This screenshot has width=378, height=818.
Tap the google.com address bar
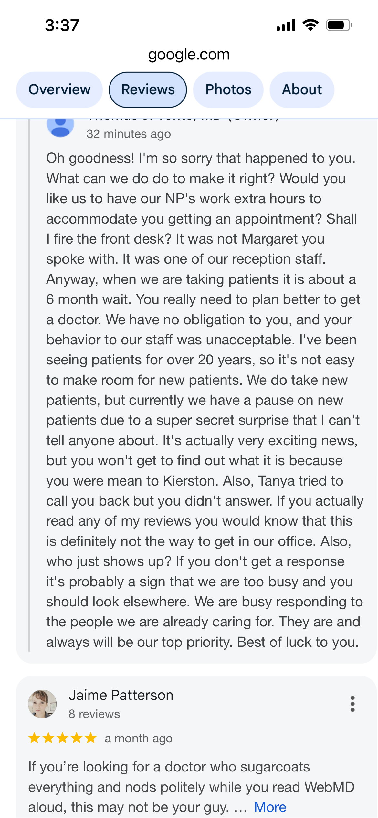(189, 54)
